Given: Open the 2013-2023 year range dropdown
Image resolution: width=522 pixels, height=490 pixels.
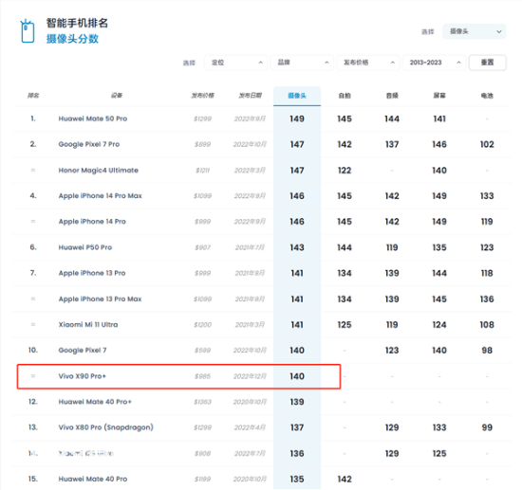Looking at the screenshot, I should point(434,63).
